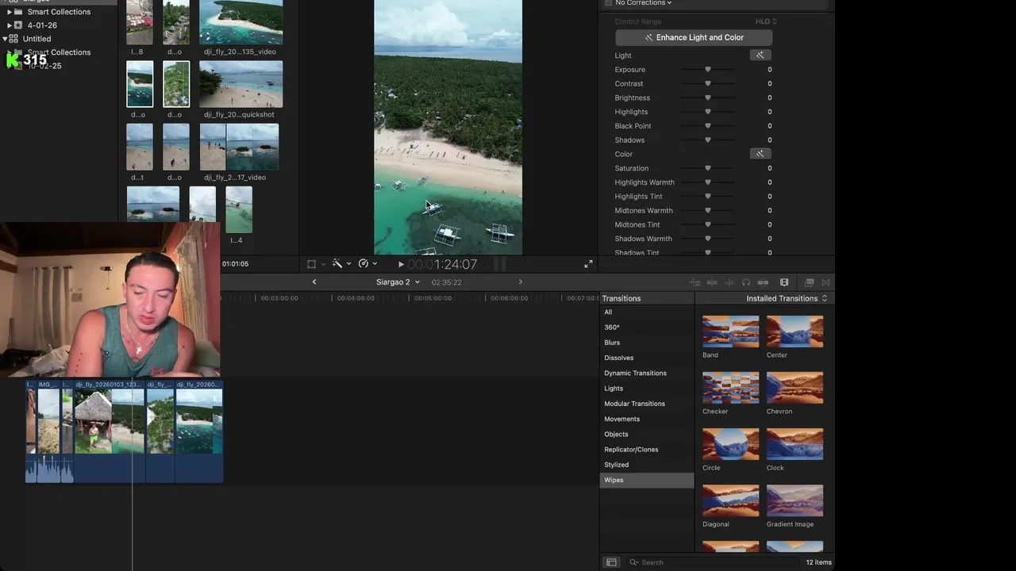Select the Dissolves transitions category

point(647,358)
